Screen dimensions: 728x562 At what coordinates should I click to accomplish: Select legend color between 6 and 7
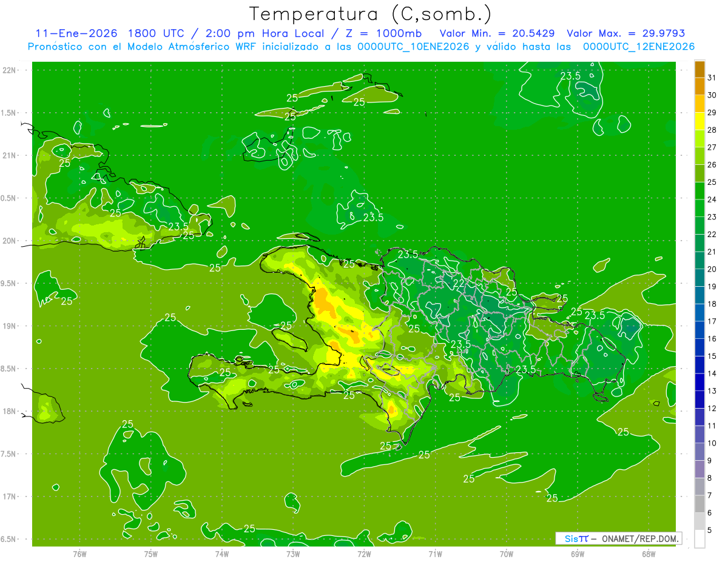pos(699,504)
